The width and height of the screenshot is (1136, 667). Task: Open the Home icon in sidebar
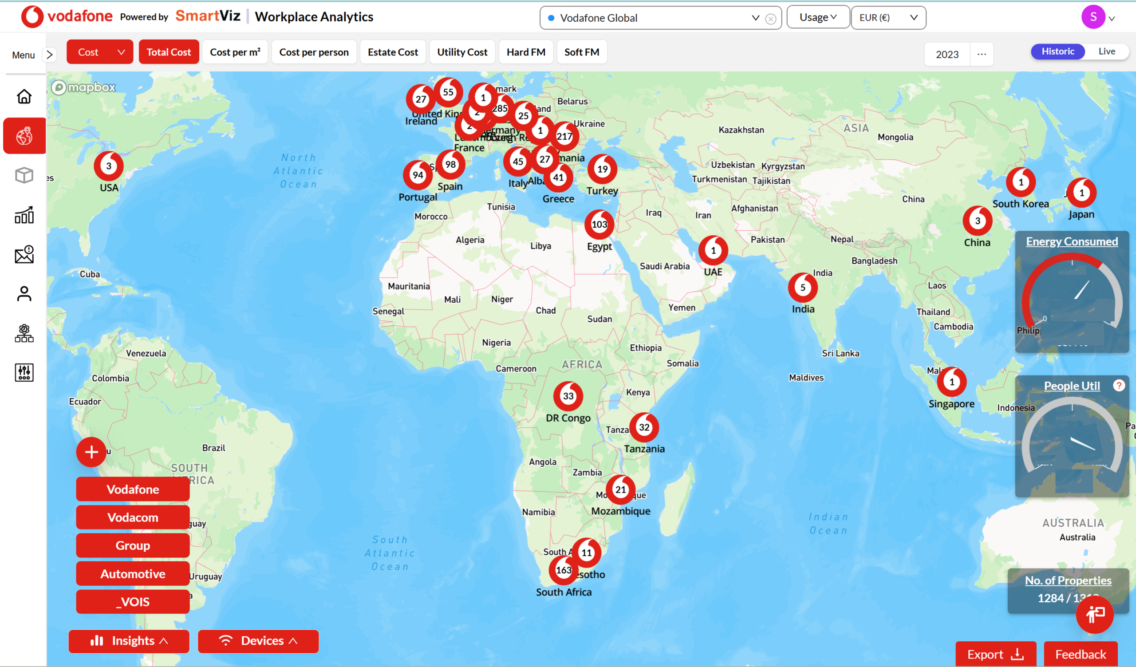24,96
